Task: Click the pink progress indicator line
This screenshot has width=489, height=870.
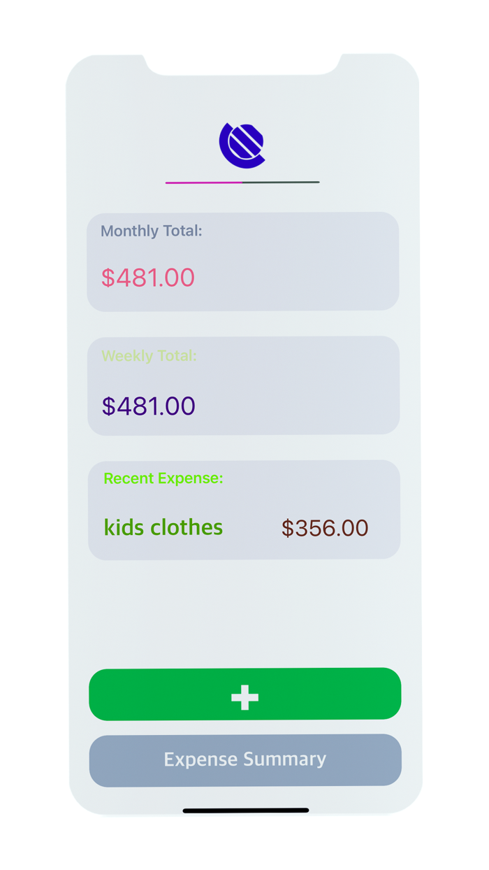Action: pyautogui.click(x=203, y=183)
